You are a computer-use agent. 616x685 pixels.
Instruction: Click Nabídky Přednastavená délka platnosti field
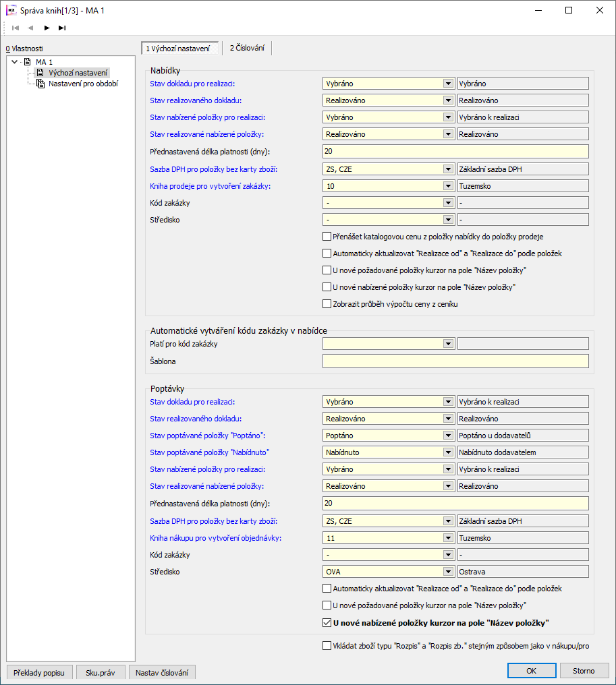click(455, 152)
